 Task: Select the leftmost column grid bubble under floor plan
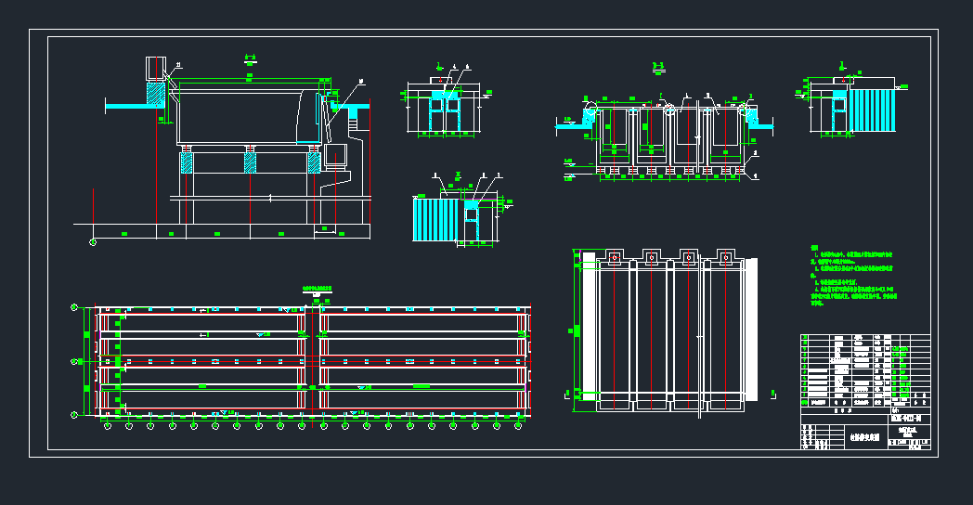[x=108, y=426]
